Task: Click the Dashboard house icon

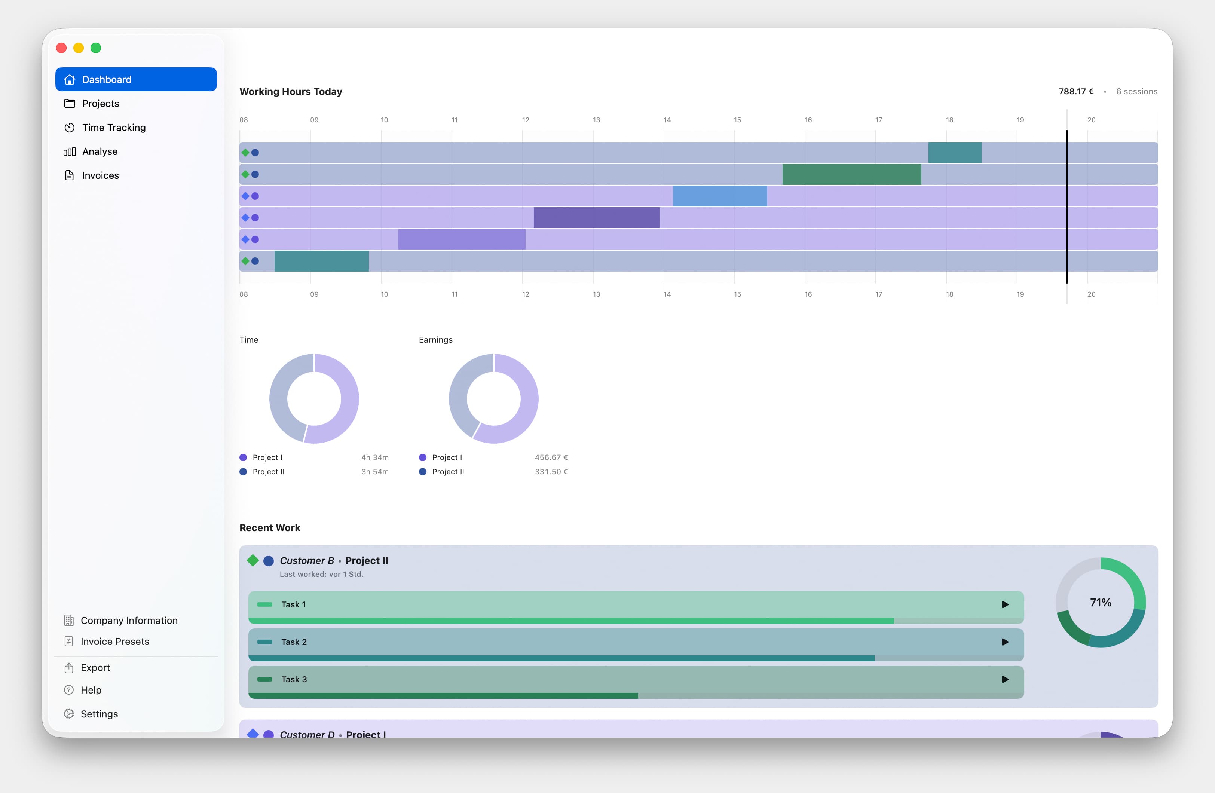Action: point(70,80)
